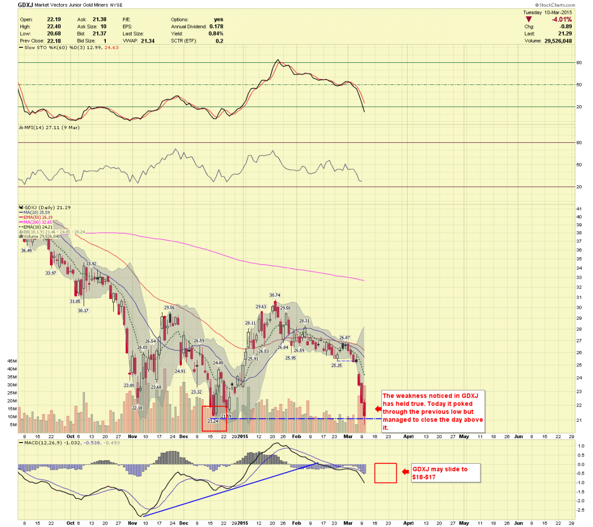Image resolution: width=593 pixels, height=527 pixels.
Task: Select the 25.35 price label
Action: pyautogui.click(x=337, y=365)
